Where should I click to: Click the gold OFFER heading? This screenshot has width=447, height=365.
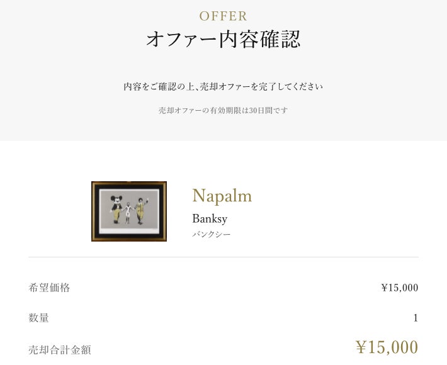(224, 16)
